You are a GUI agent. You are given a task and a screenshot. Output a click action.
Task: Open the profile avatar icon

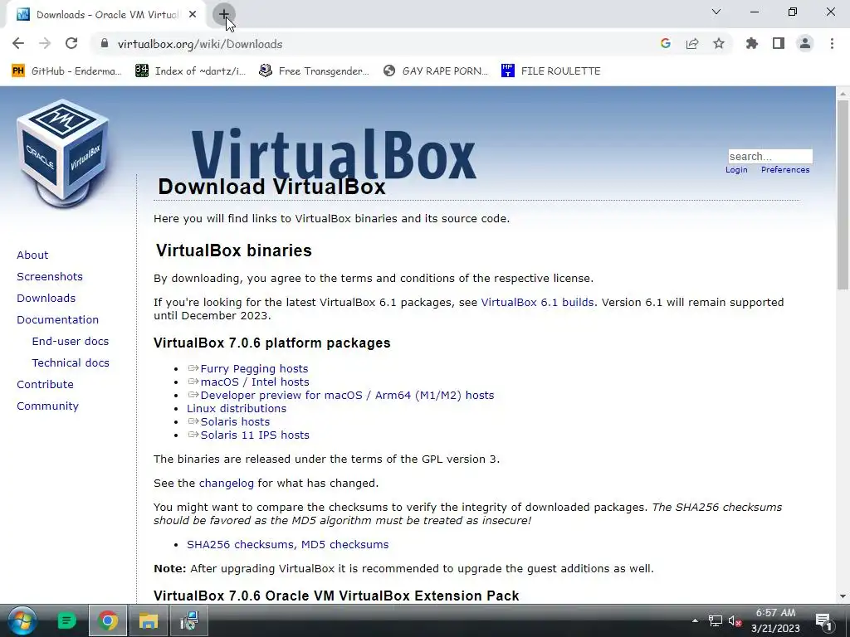[805, 44]
